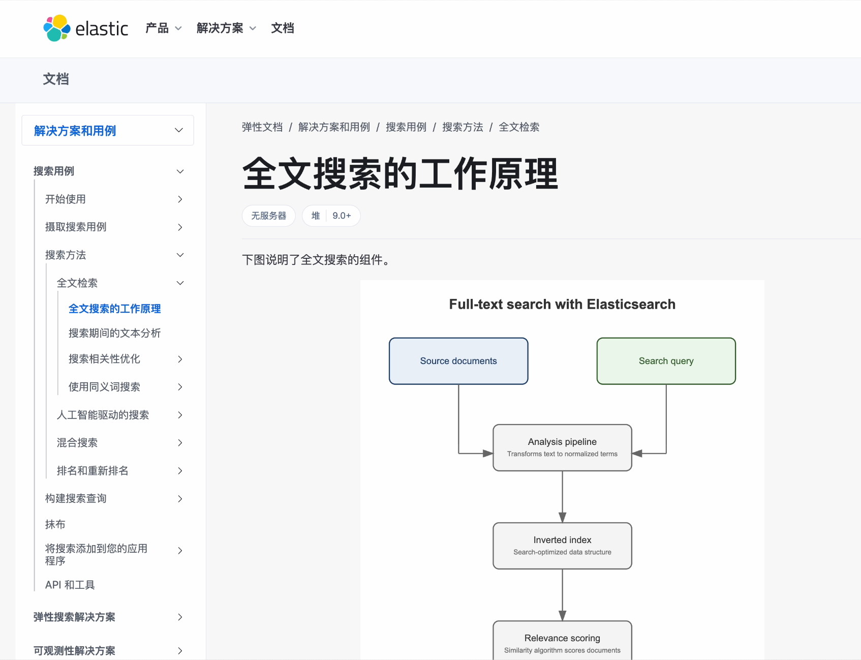Click 搜索用例 breadcrumb link

click(x=406, y=127)
